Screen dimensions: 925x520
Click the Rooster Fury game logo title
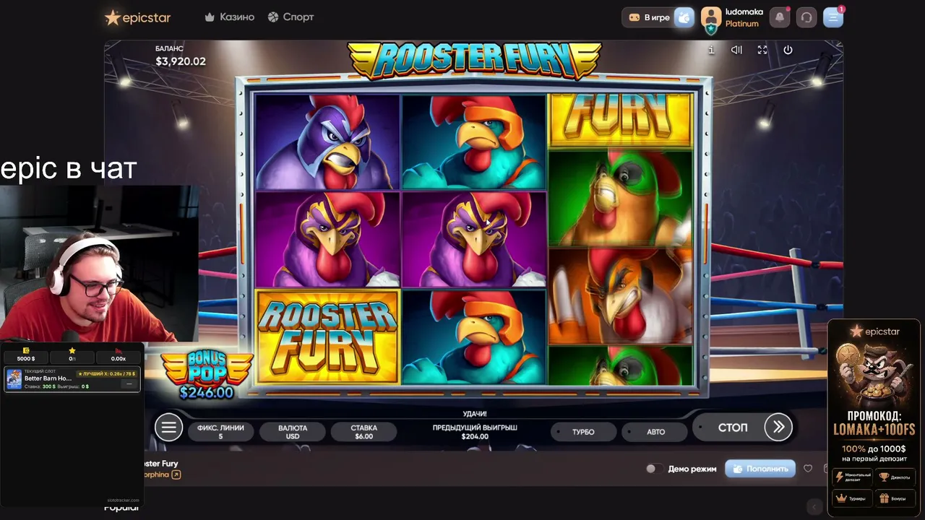(474, 60)
